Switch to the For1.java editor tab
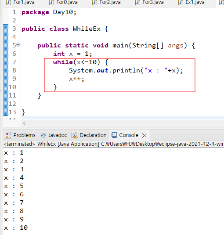224x235 pixels. pos(20,2)
